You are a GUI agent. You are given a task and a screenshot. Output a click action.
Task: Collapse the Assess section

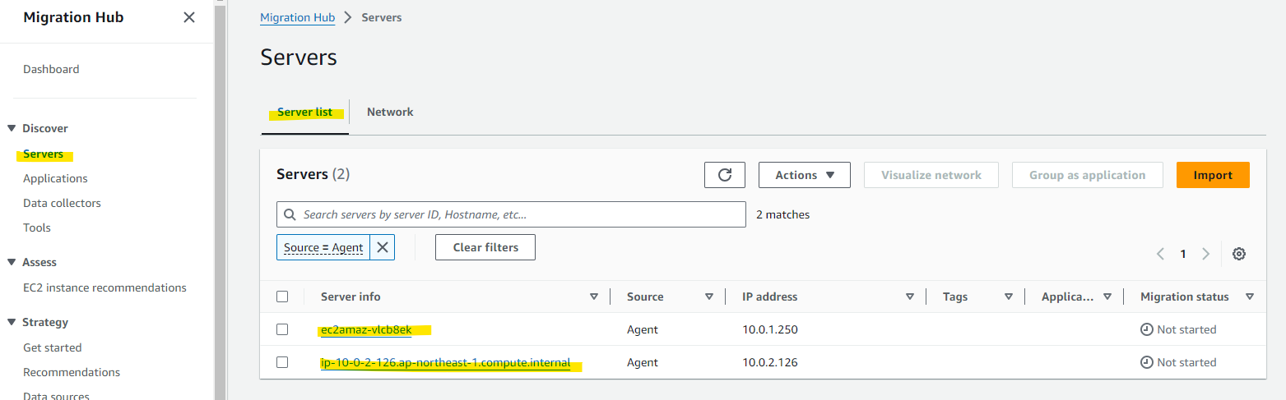[12, 262]
